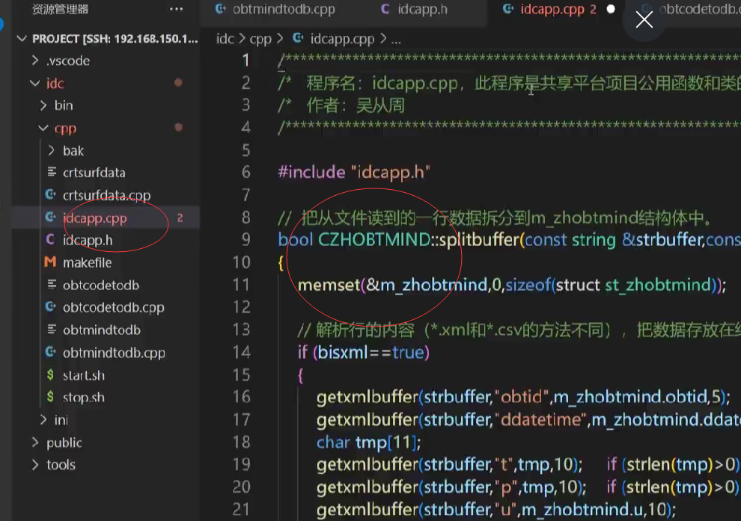This screenshot has width=741, height=521.
Task: Click C header icon of idcapp.h
Action: (50, 240)
